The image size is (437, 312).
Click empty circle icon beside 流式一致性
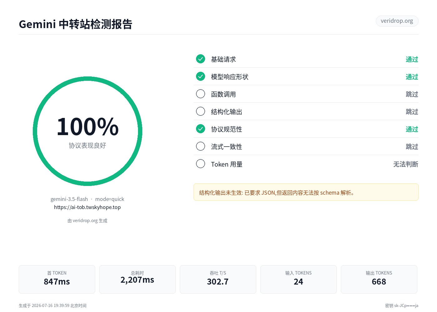pyautogui.click(x=200, y=146)
